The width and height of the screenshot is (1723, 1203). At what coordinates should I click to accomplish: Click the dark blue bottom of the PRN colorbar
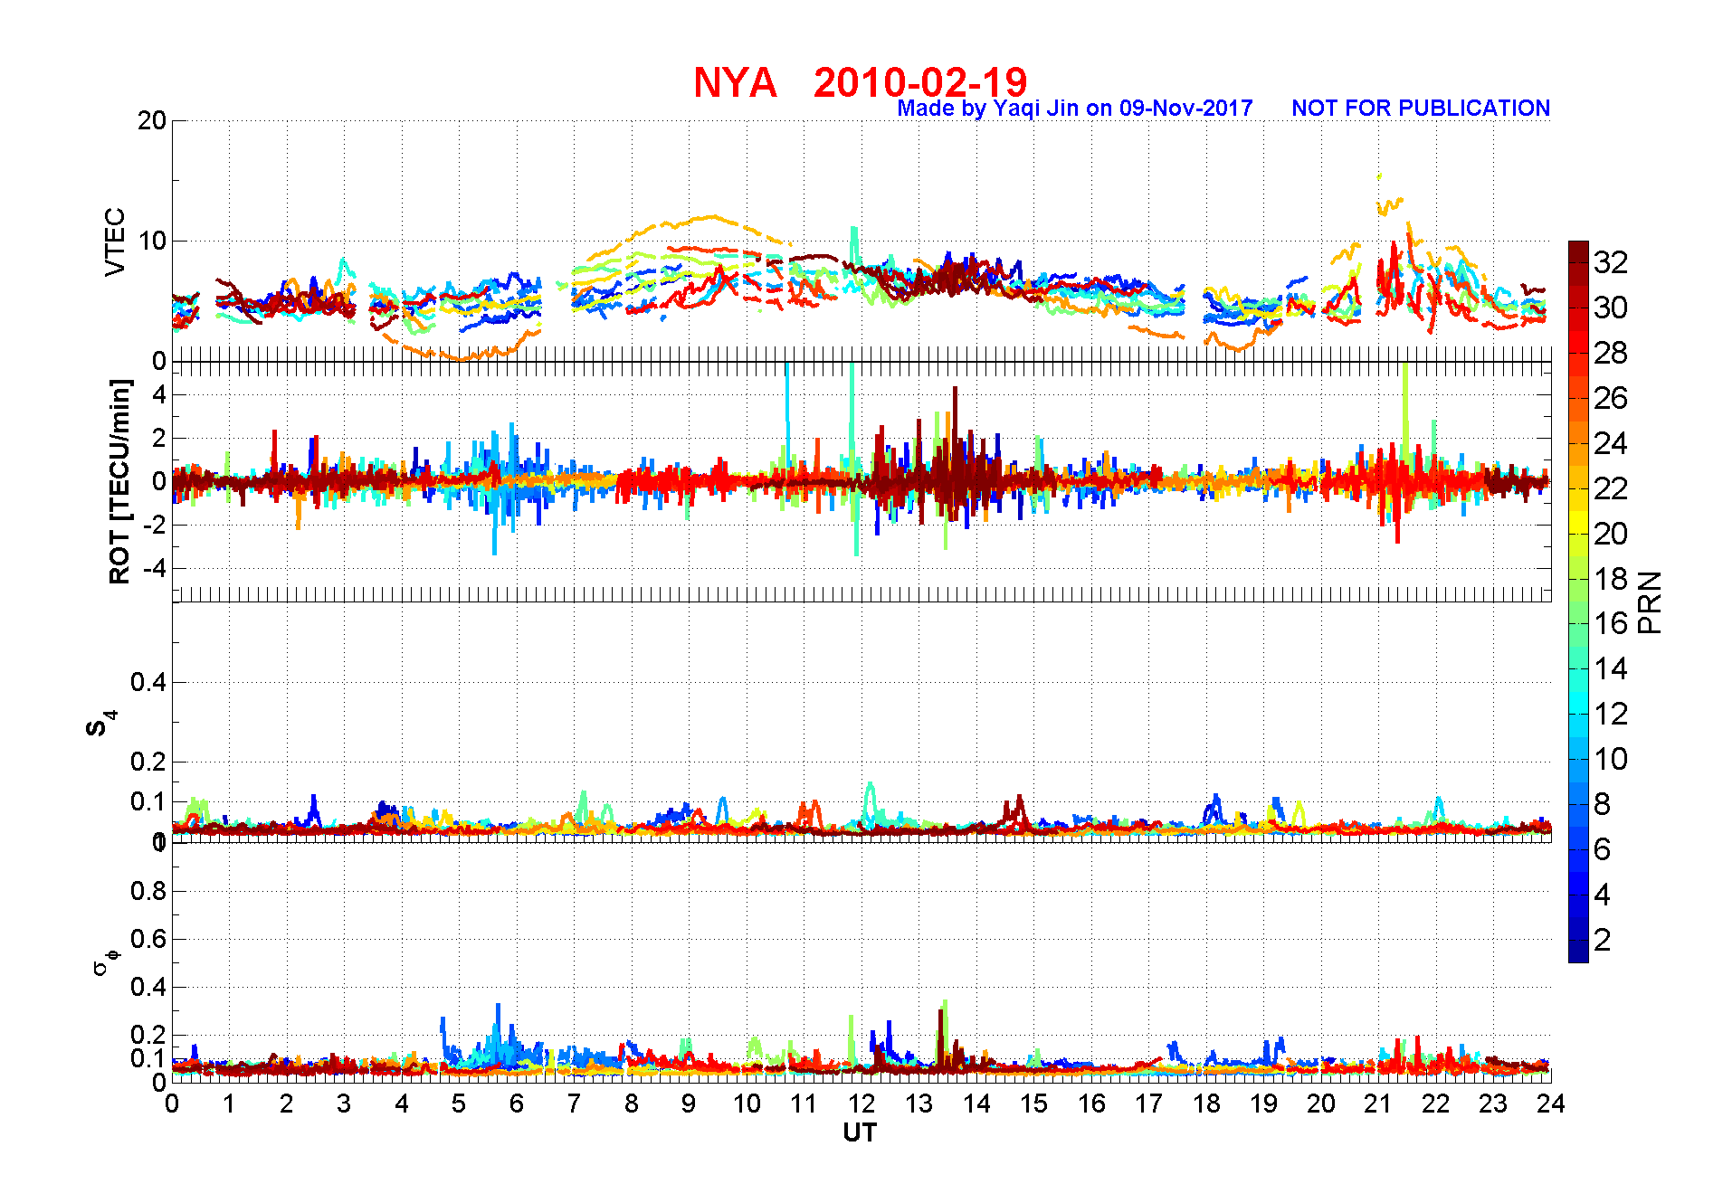coord(1578,952)
